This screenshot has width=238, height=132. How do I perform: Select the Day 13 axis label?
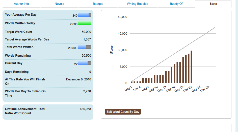(x=162, y=89)
